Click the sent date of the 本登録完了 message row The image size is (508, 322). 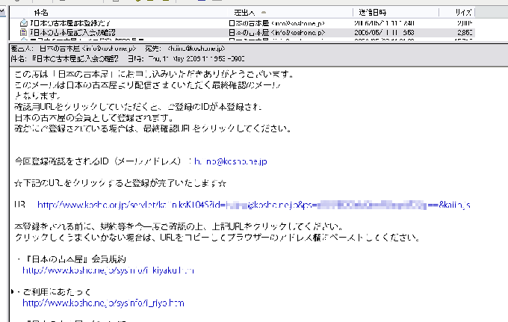click(384, 23)
